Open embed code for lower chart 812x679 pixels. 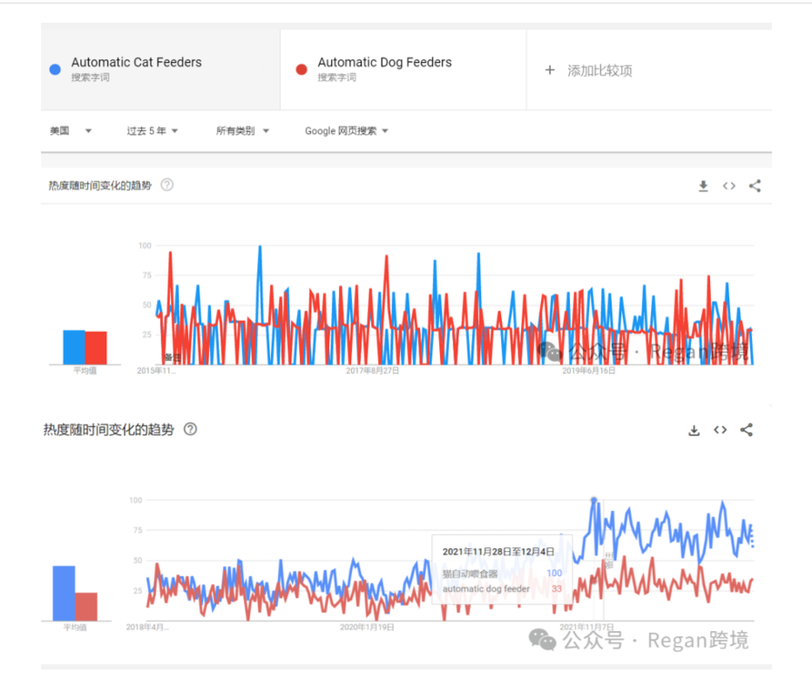[720, 430]
